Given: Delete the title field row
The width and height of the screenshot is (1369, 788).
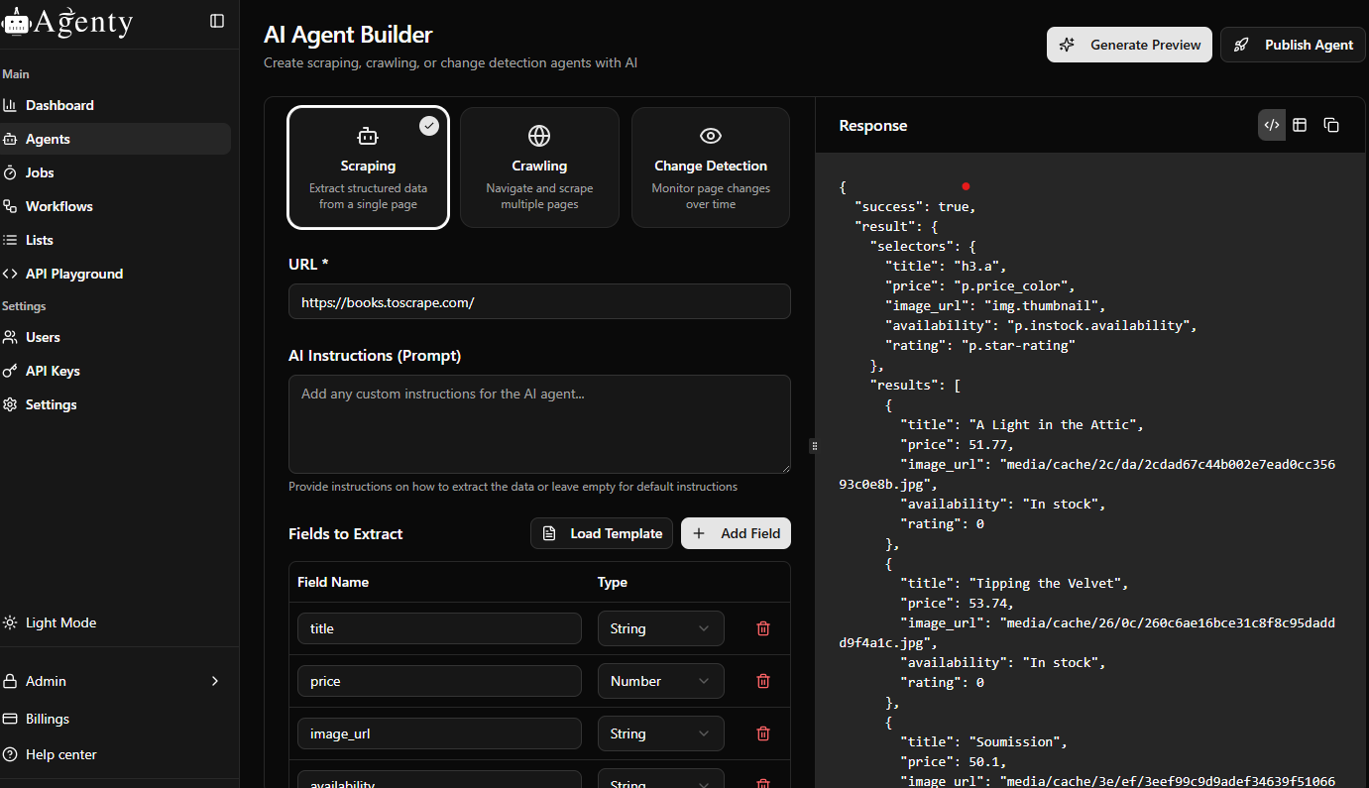Looking at the screenshot, I should (763, 628).
